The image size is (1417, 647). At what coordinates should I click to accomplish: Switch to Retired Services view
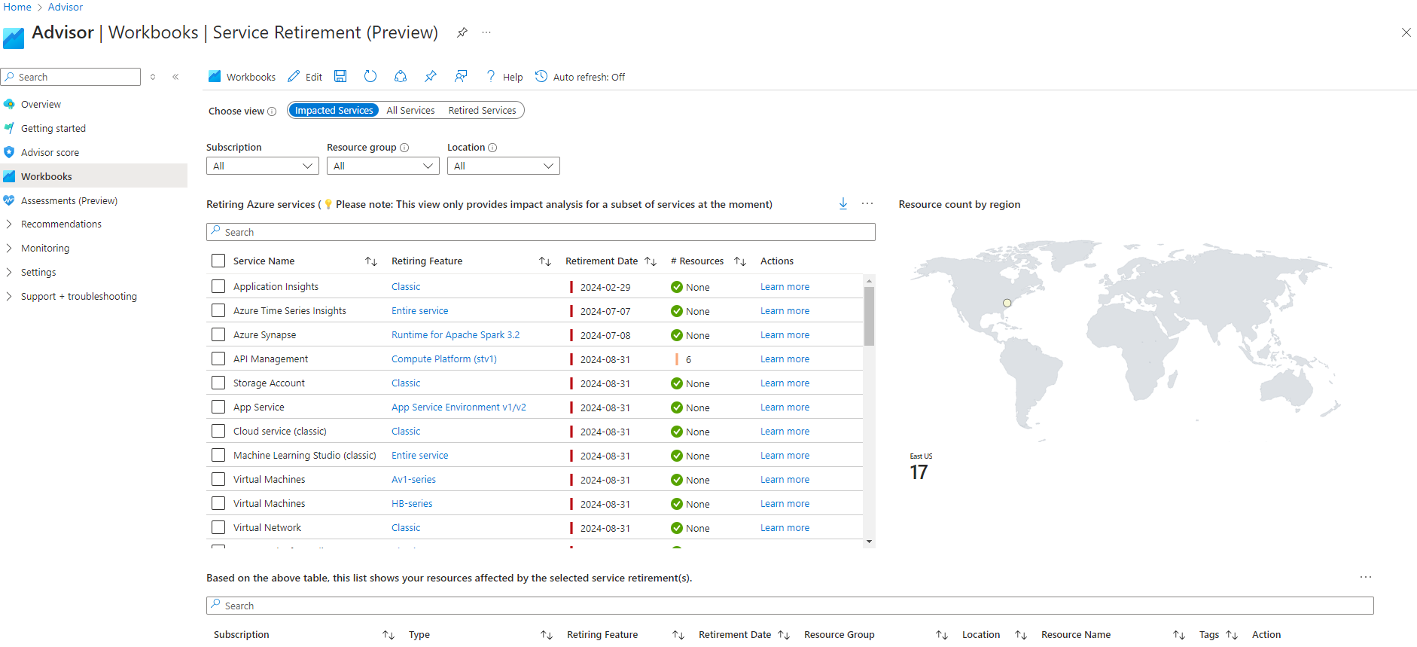pos(483,111)
